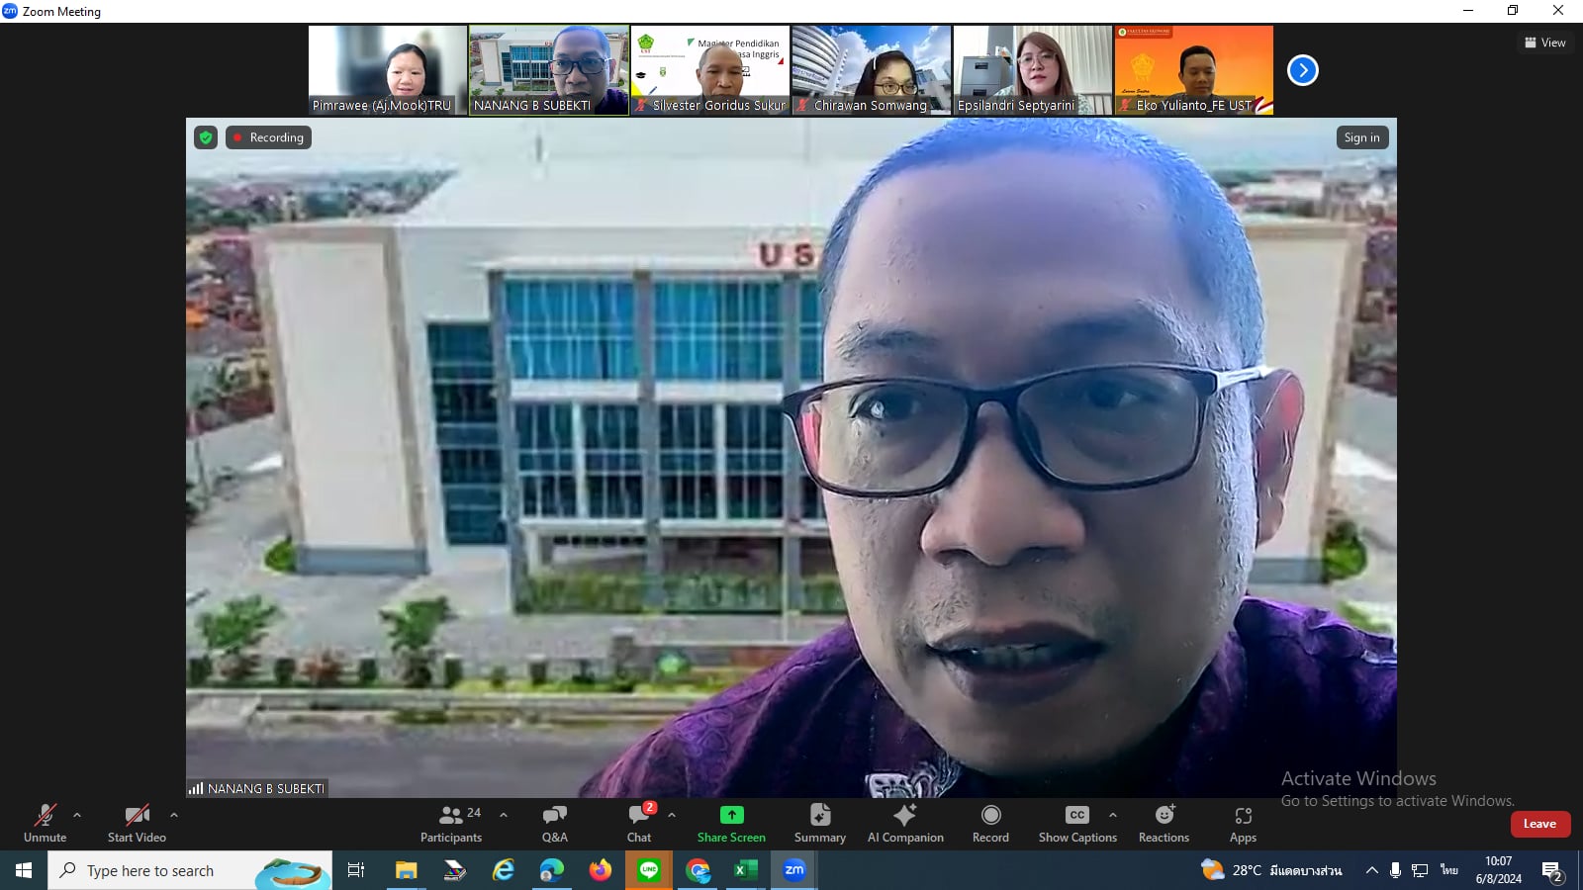
Task: Open the Chat panel
Action: tap(639, 823)
